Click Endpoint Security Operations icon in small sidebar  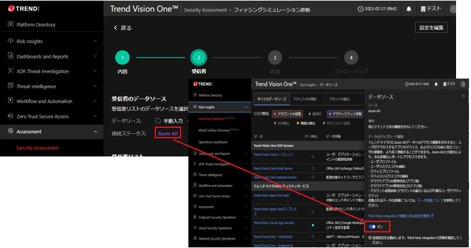pyautogui.click(x=195, y=217)
